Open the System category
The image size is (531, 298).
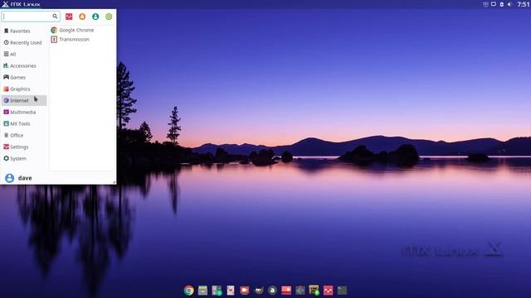click(x=24, y=158)
